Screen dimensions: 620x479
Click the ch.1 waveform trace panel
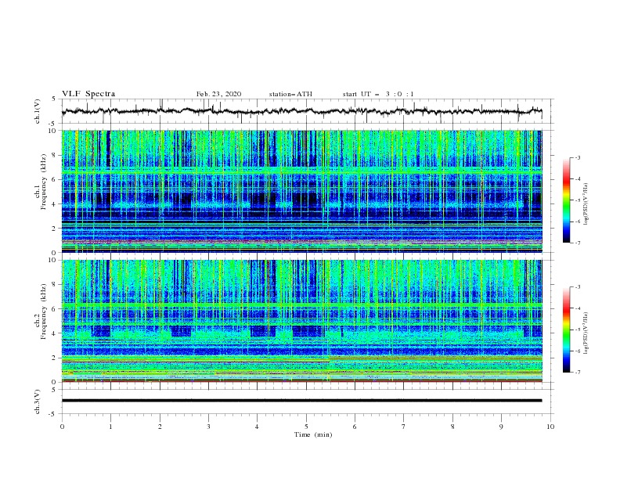[x=307, y=111]
